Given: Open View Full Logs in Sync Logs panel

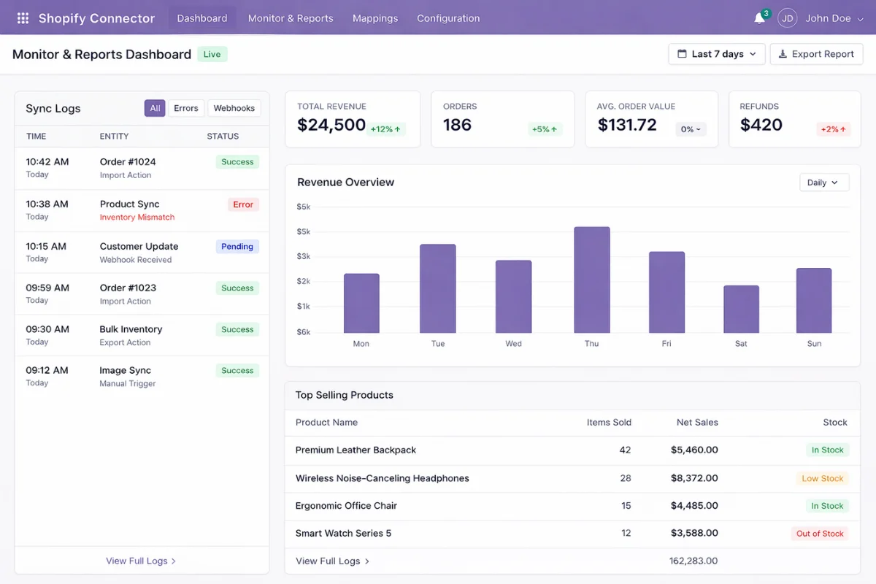Looking at the screenshot, I should [141, 561].
